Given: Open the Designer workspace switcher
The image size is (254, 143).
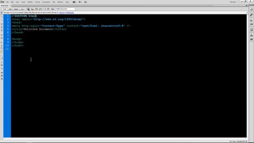Looking at the screenshot, I should coord(234,2).
